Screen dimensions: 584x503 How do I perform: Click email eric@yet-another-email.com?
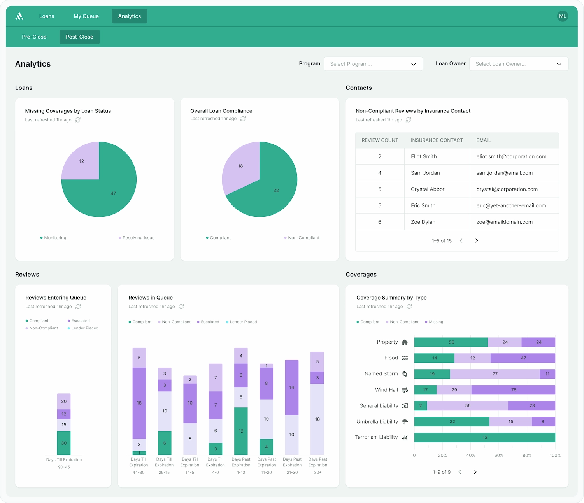pyautogui.click(x=511, y=205)
